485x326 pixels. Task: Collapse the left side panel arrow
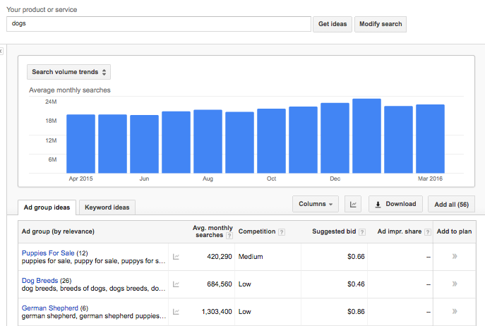pyautogui.click(x=1, y=51)
